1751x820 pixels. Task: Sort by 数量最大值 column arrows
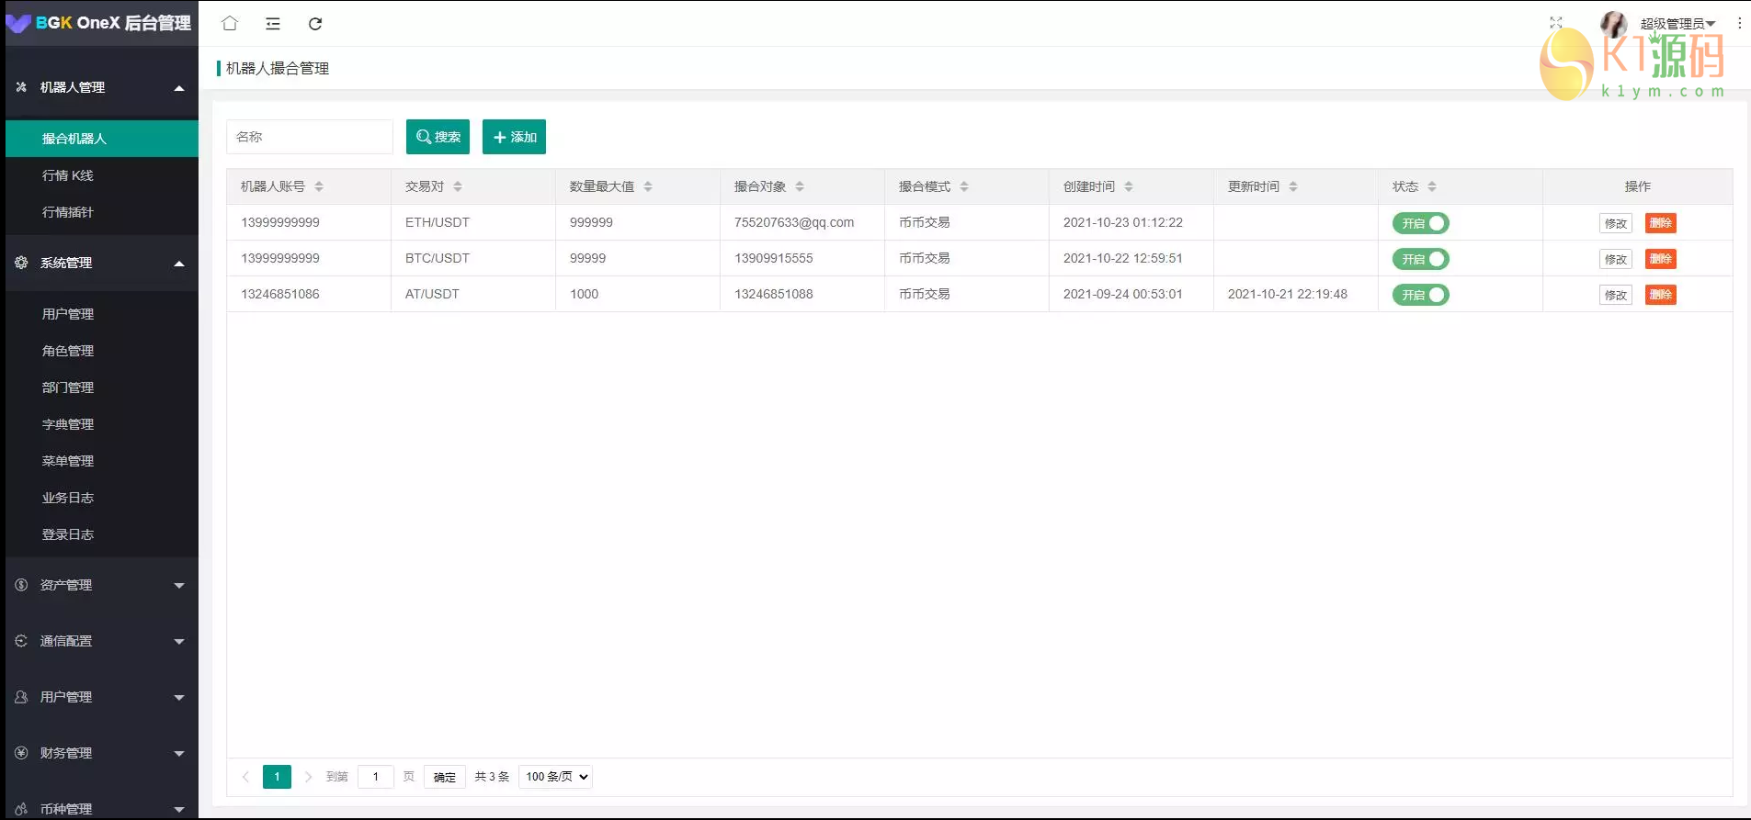click(x=648, y=186)
